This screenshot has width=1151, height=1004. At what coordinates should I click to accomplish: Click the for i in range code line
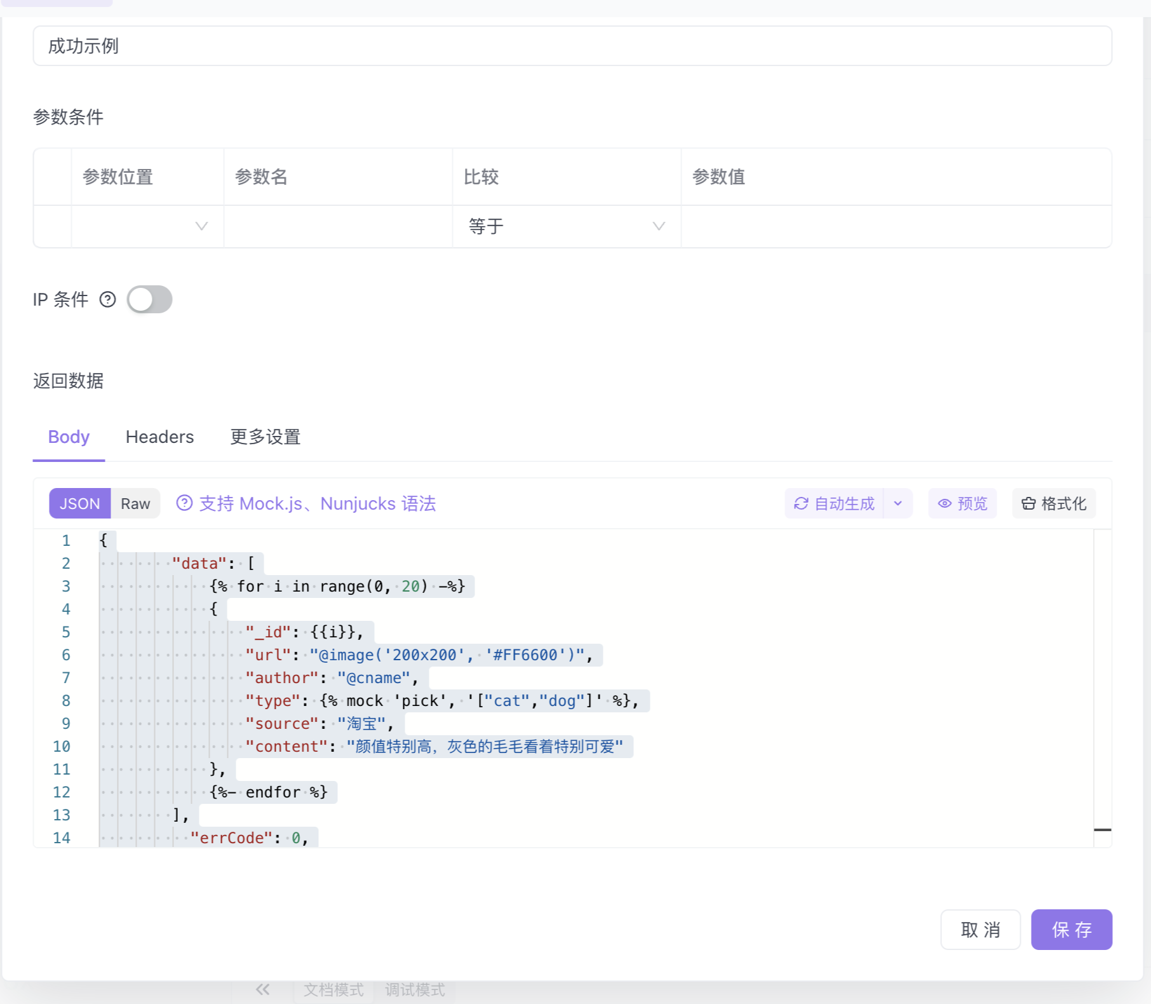coord(337,586)
